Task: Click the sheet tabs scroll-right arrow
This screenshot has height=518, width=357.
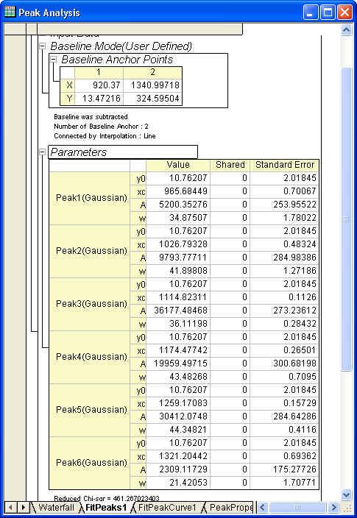Action: click(x=23, y=508)
